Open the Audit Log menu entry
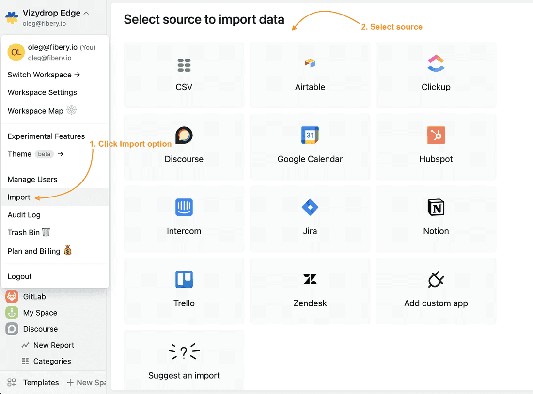 (x=24, y=215)
